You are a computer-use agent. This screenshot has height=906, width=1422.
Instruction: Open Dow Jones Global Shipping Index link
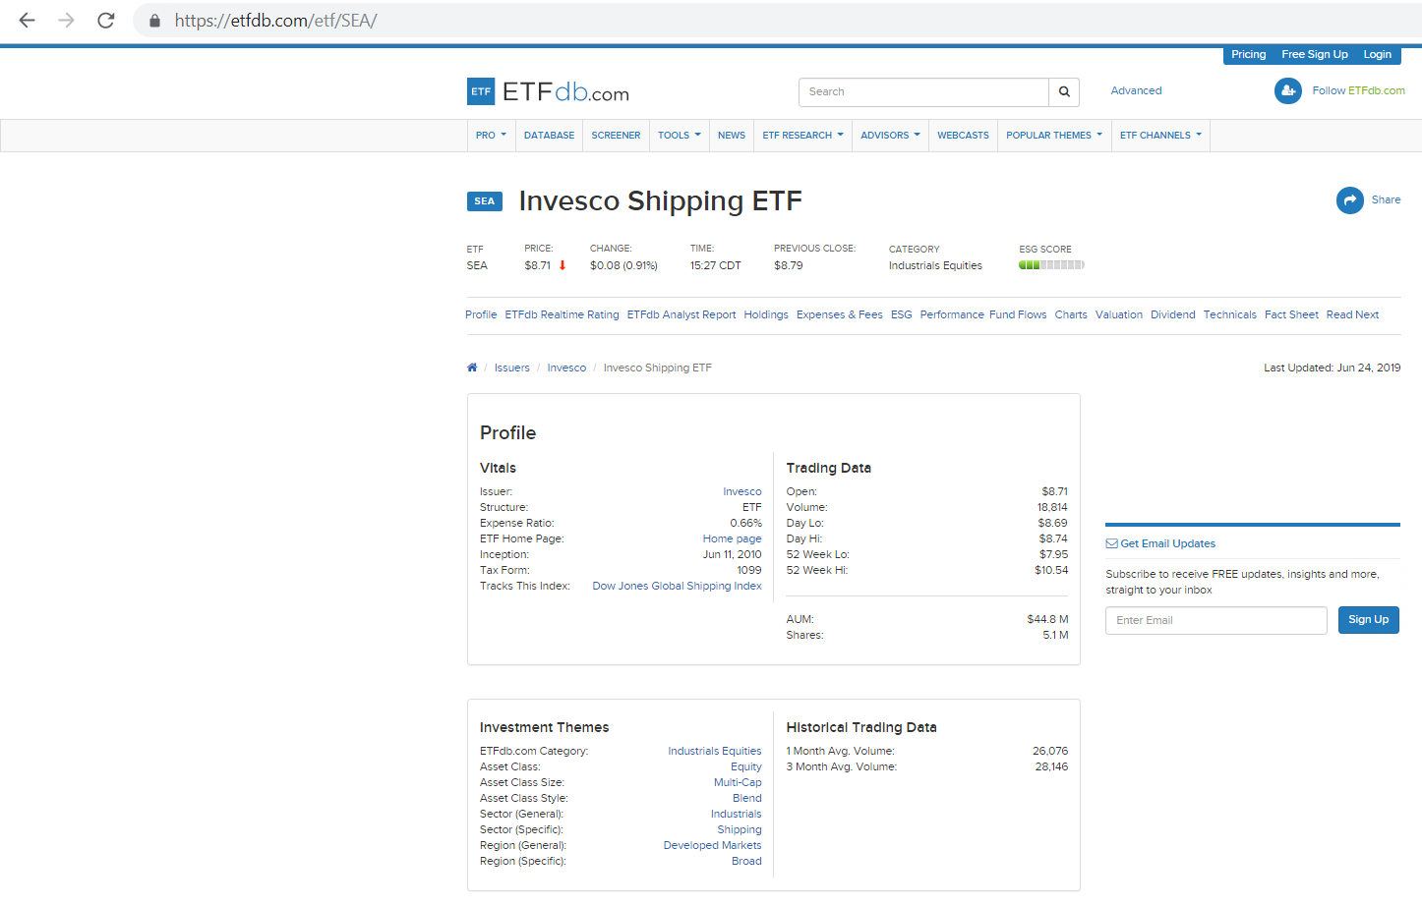click(677, 586)
